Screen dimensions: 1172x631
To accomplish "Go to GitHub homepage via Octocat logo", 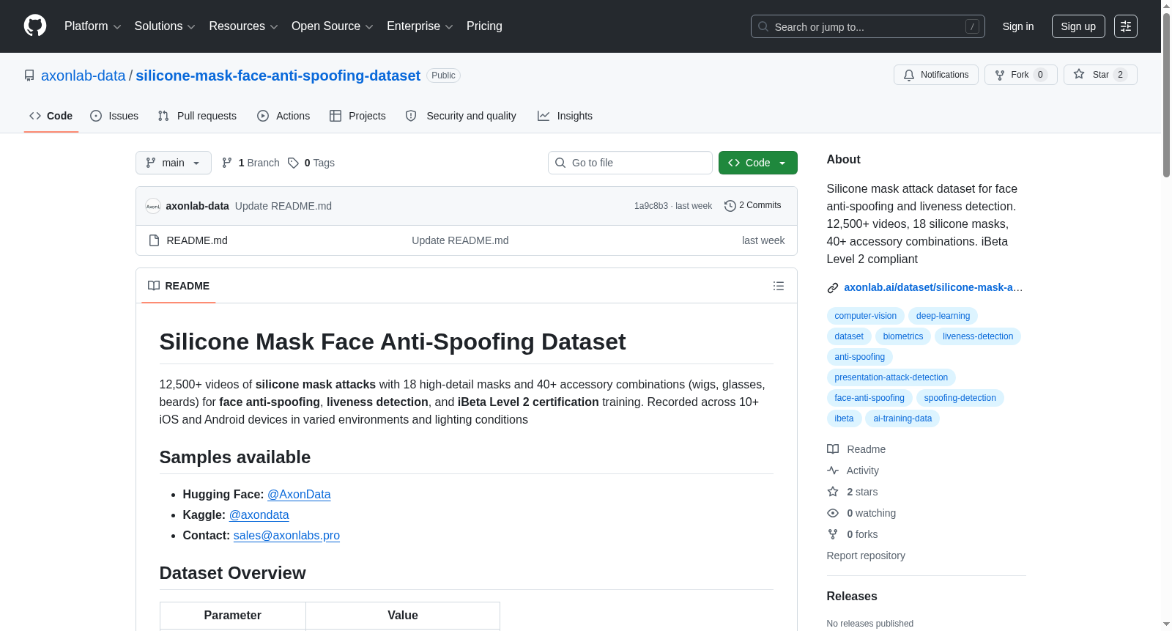I will [35, 26].
